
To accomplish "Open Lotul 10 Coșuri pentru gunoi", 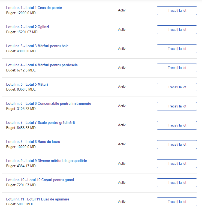I will tap(40, 180).
